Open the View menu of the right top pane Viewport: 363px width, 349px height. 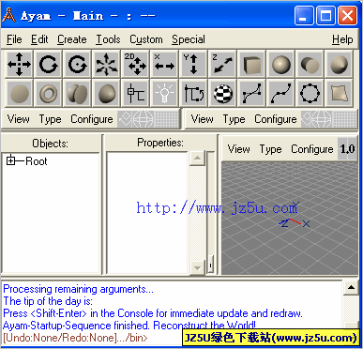point(203,119)
